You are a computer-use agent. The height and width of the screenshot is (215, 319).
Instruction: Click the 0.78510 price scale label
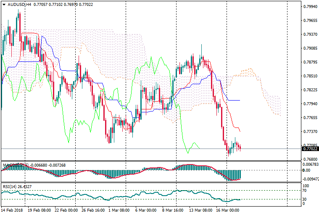310,76
